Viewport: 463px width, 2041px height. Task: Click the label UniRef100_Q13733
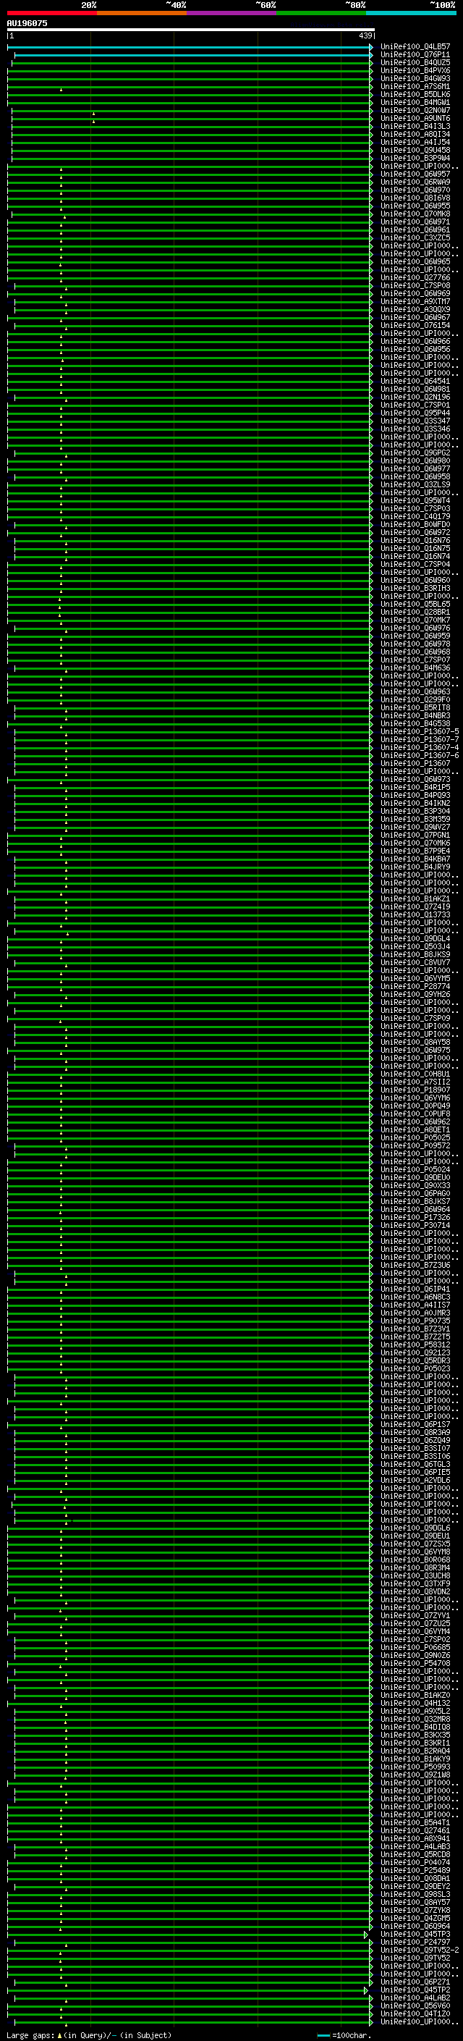click(x=415, y=914)
